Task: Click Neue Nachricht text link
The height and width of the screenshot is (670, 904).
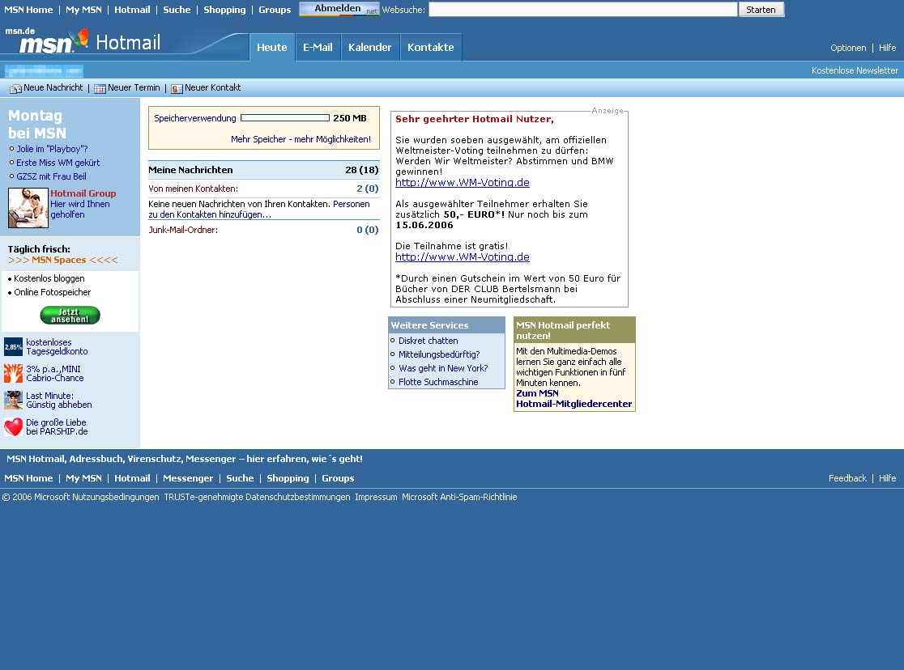Action: click(53, 87)
